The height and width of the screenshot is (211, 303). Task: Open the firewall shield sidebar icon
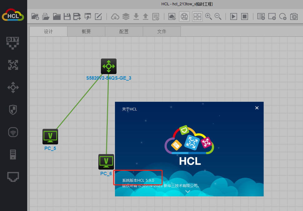coord(13,110)
